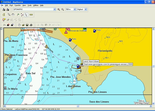Screen dimensions: 155x111
Task: Open the Utilities menu
Action: click(x=36, y=5)
